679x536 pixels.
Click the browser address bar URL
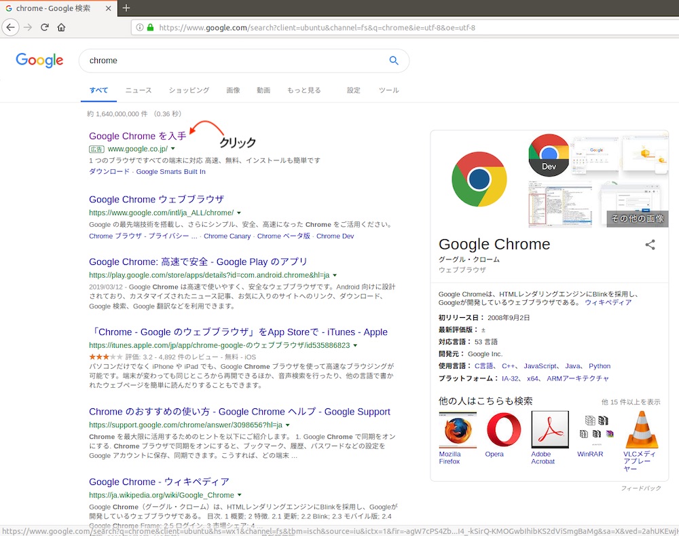pos(317,28)
